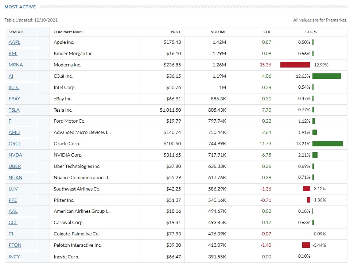
Task: Select the EBAY symbol link
Action: pyautogui.click(x=15, y=99)
